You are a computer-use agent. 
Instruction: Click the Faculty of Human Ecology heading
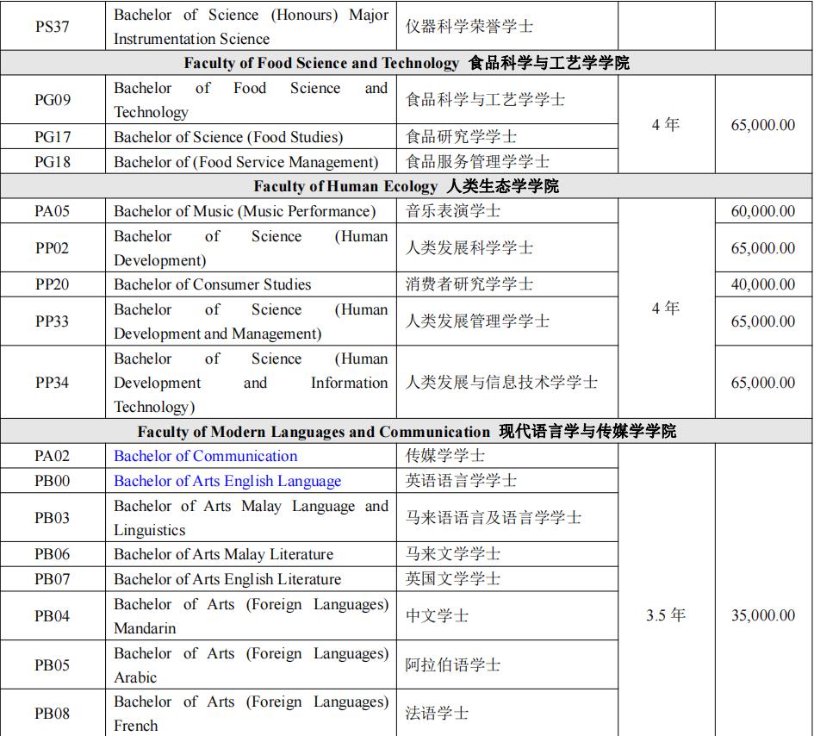[x=407, y=185]
